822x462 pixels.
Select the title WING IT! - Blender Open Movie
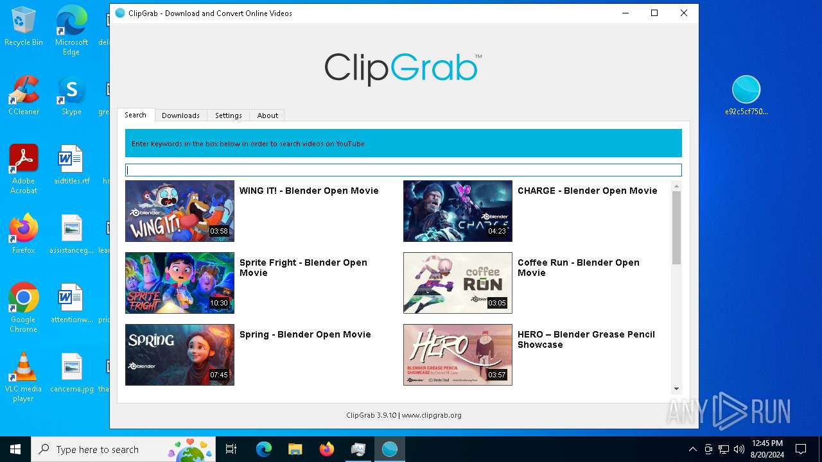(x=309, y=191)
